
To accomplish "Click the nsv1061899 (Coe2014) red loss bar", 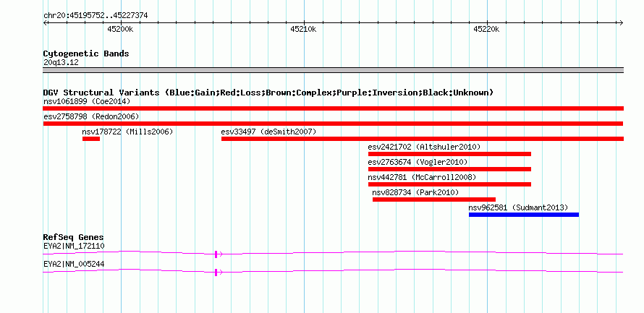I will click(x=333, y=108).
